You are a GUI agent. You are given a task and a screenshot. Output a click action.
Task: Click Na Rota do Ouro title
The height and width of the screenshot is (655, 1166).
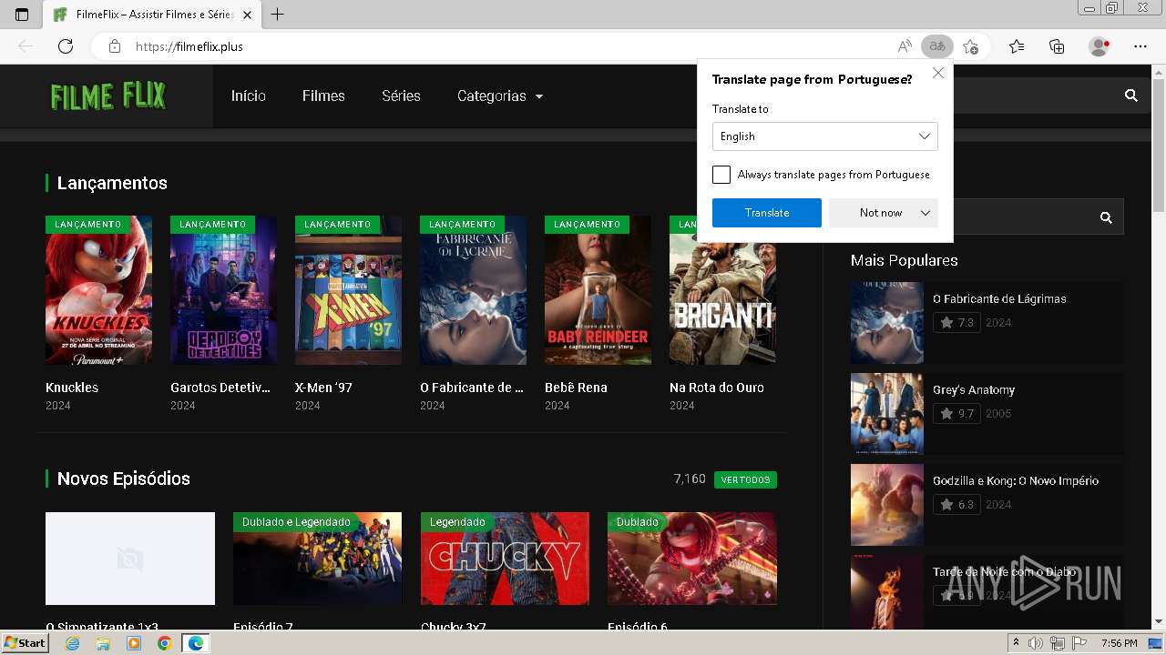tap(717, 388)
